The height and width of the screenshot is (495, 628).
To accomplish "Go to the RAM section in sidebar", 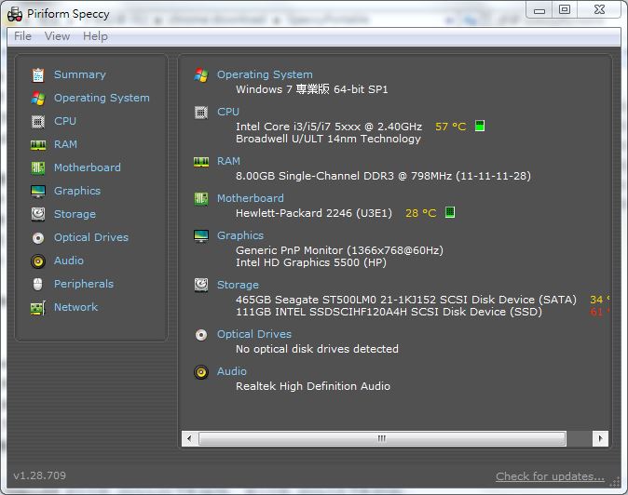I will [x=65, y=144].
